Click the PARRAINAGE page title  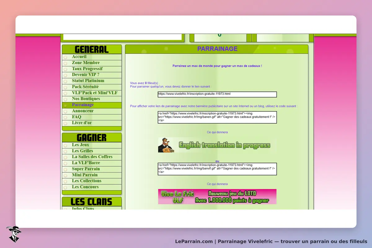217,49
